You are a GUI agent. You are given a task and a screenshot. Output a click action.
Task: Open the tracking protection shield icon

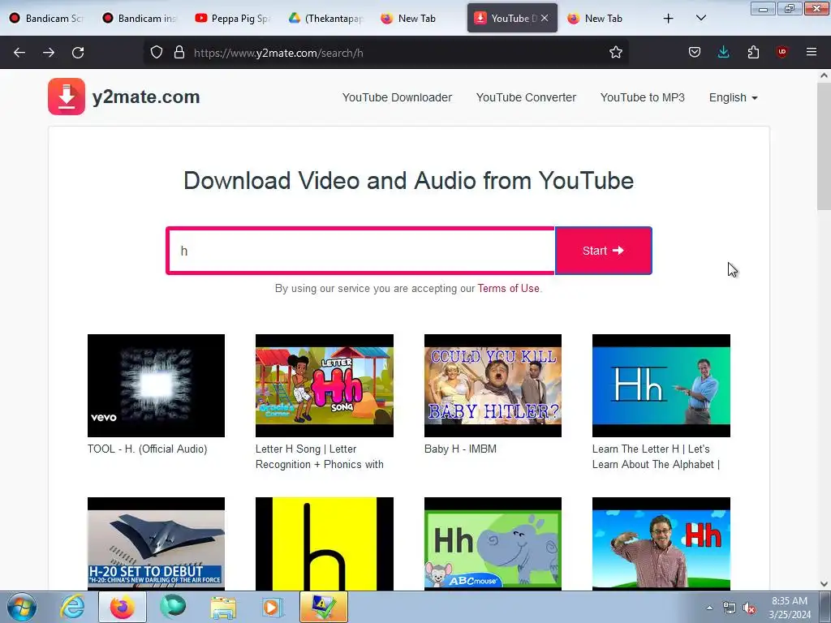tap(157, 53)
